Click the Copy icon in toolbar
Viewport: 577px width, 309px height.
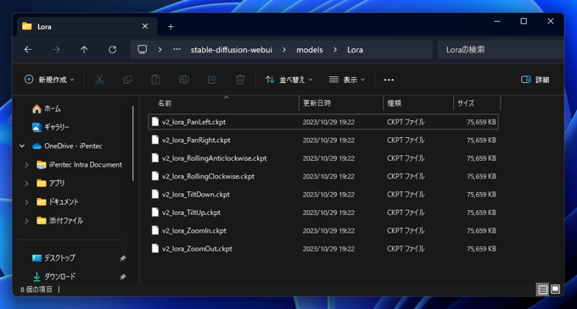[127, 80]
